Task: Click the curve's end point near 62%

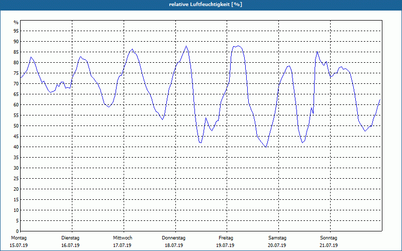Action: coord(380,99)
